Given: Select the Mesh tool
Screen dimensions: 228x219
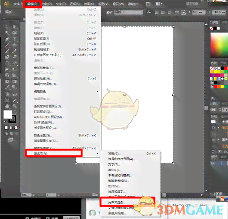Looking at the screenshot, I should [7, 81].
